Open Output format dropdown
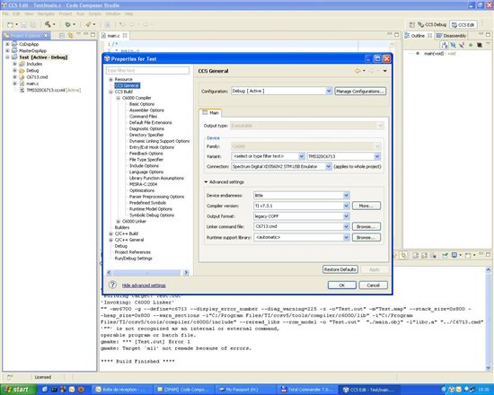Image resolution: width=494 pixels, height=395 pixels. 346,216
